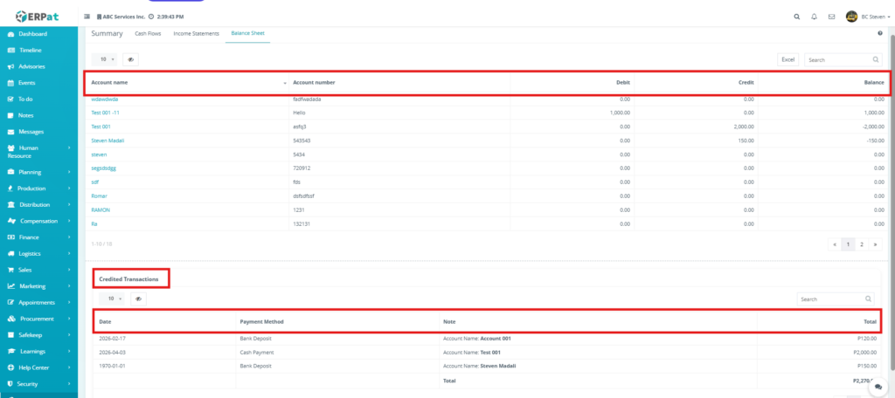Screen dimensions: 895x398
Task: Open the notifications bell icon
Action: tap(814, 17)
